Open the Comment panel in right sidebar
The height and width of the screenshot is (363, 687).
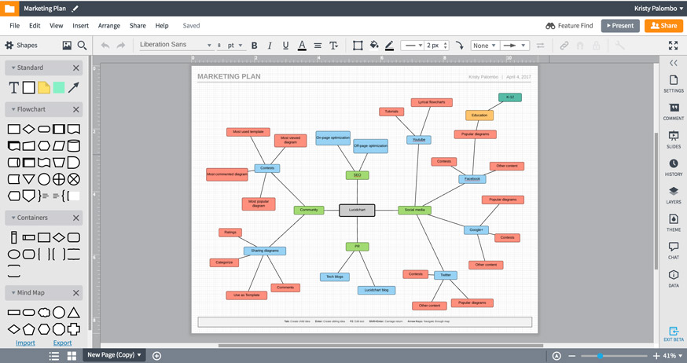pos(674,112)
